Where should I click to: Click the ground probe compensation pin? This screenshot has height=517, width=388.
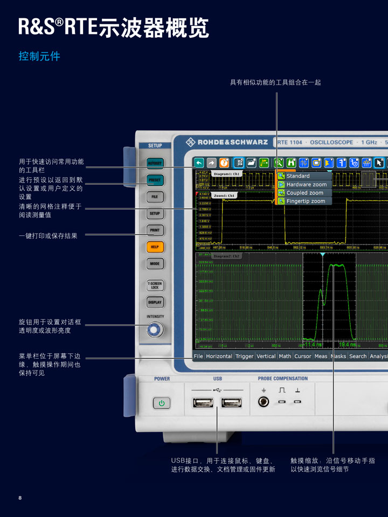coord(297,402)
